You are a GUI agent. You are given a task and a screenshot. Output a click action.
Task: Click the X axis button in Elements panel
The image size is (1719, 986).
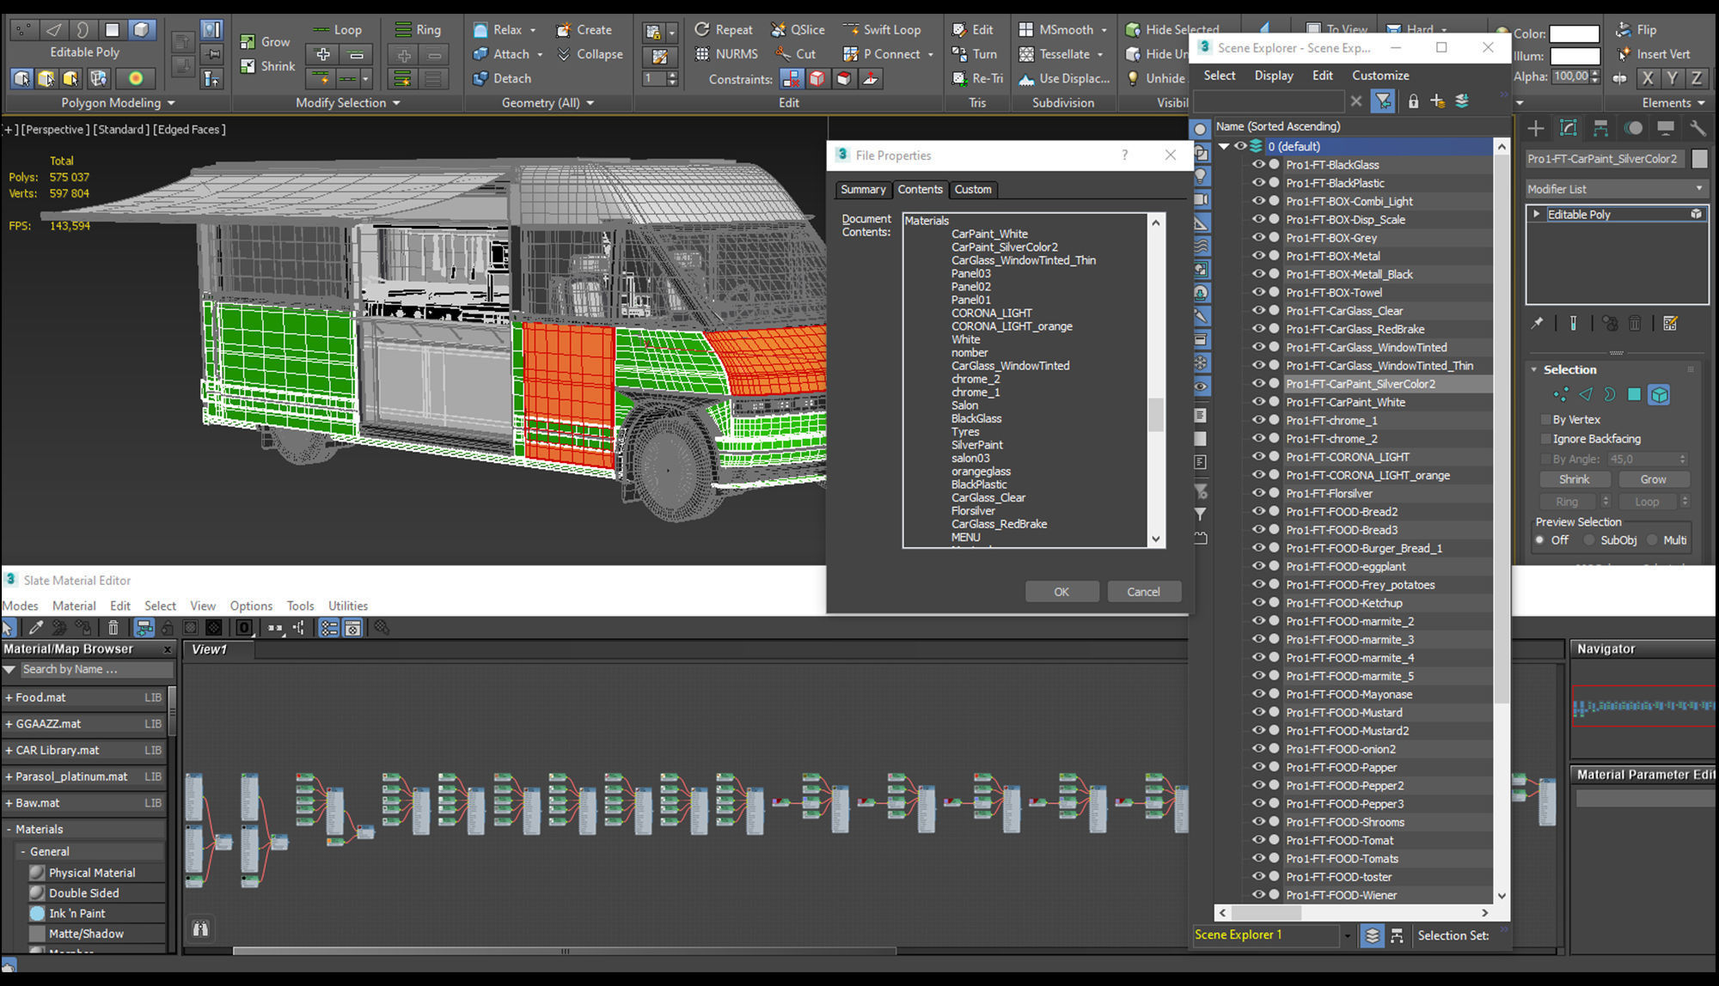pyautogui.click(x=1647, y=78)
